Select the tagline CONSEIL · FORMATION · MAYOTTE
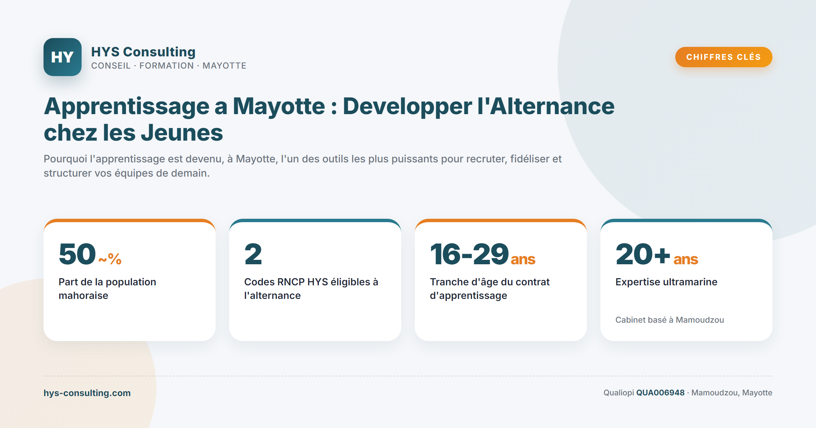816x428 pixels. click(x=169, y=66)
